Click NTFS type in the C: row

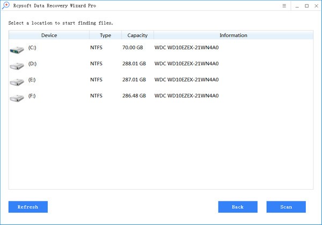click(x=96, y=48)
